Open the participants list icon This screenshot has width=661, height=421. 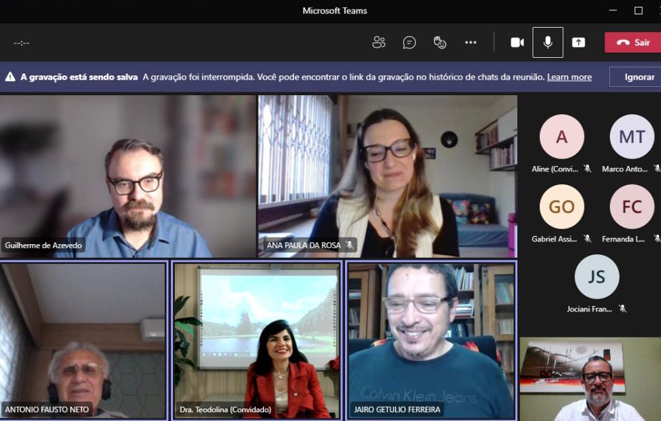pos(378,42)
